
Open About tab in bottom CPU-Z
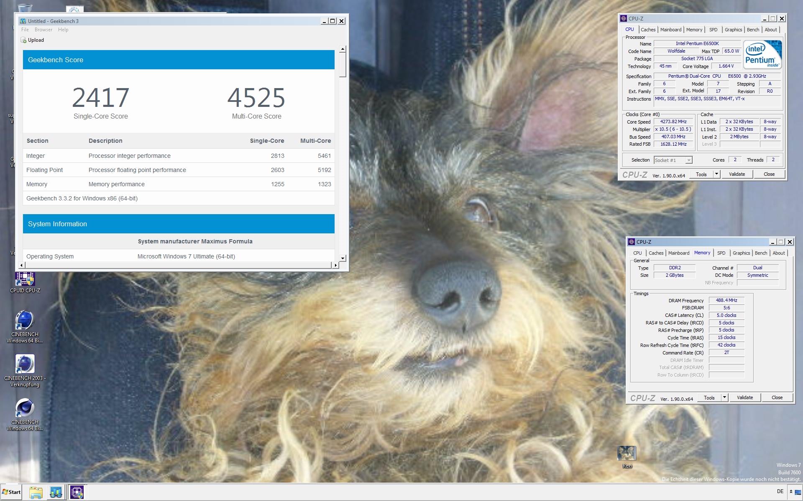pos(779,253)
